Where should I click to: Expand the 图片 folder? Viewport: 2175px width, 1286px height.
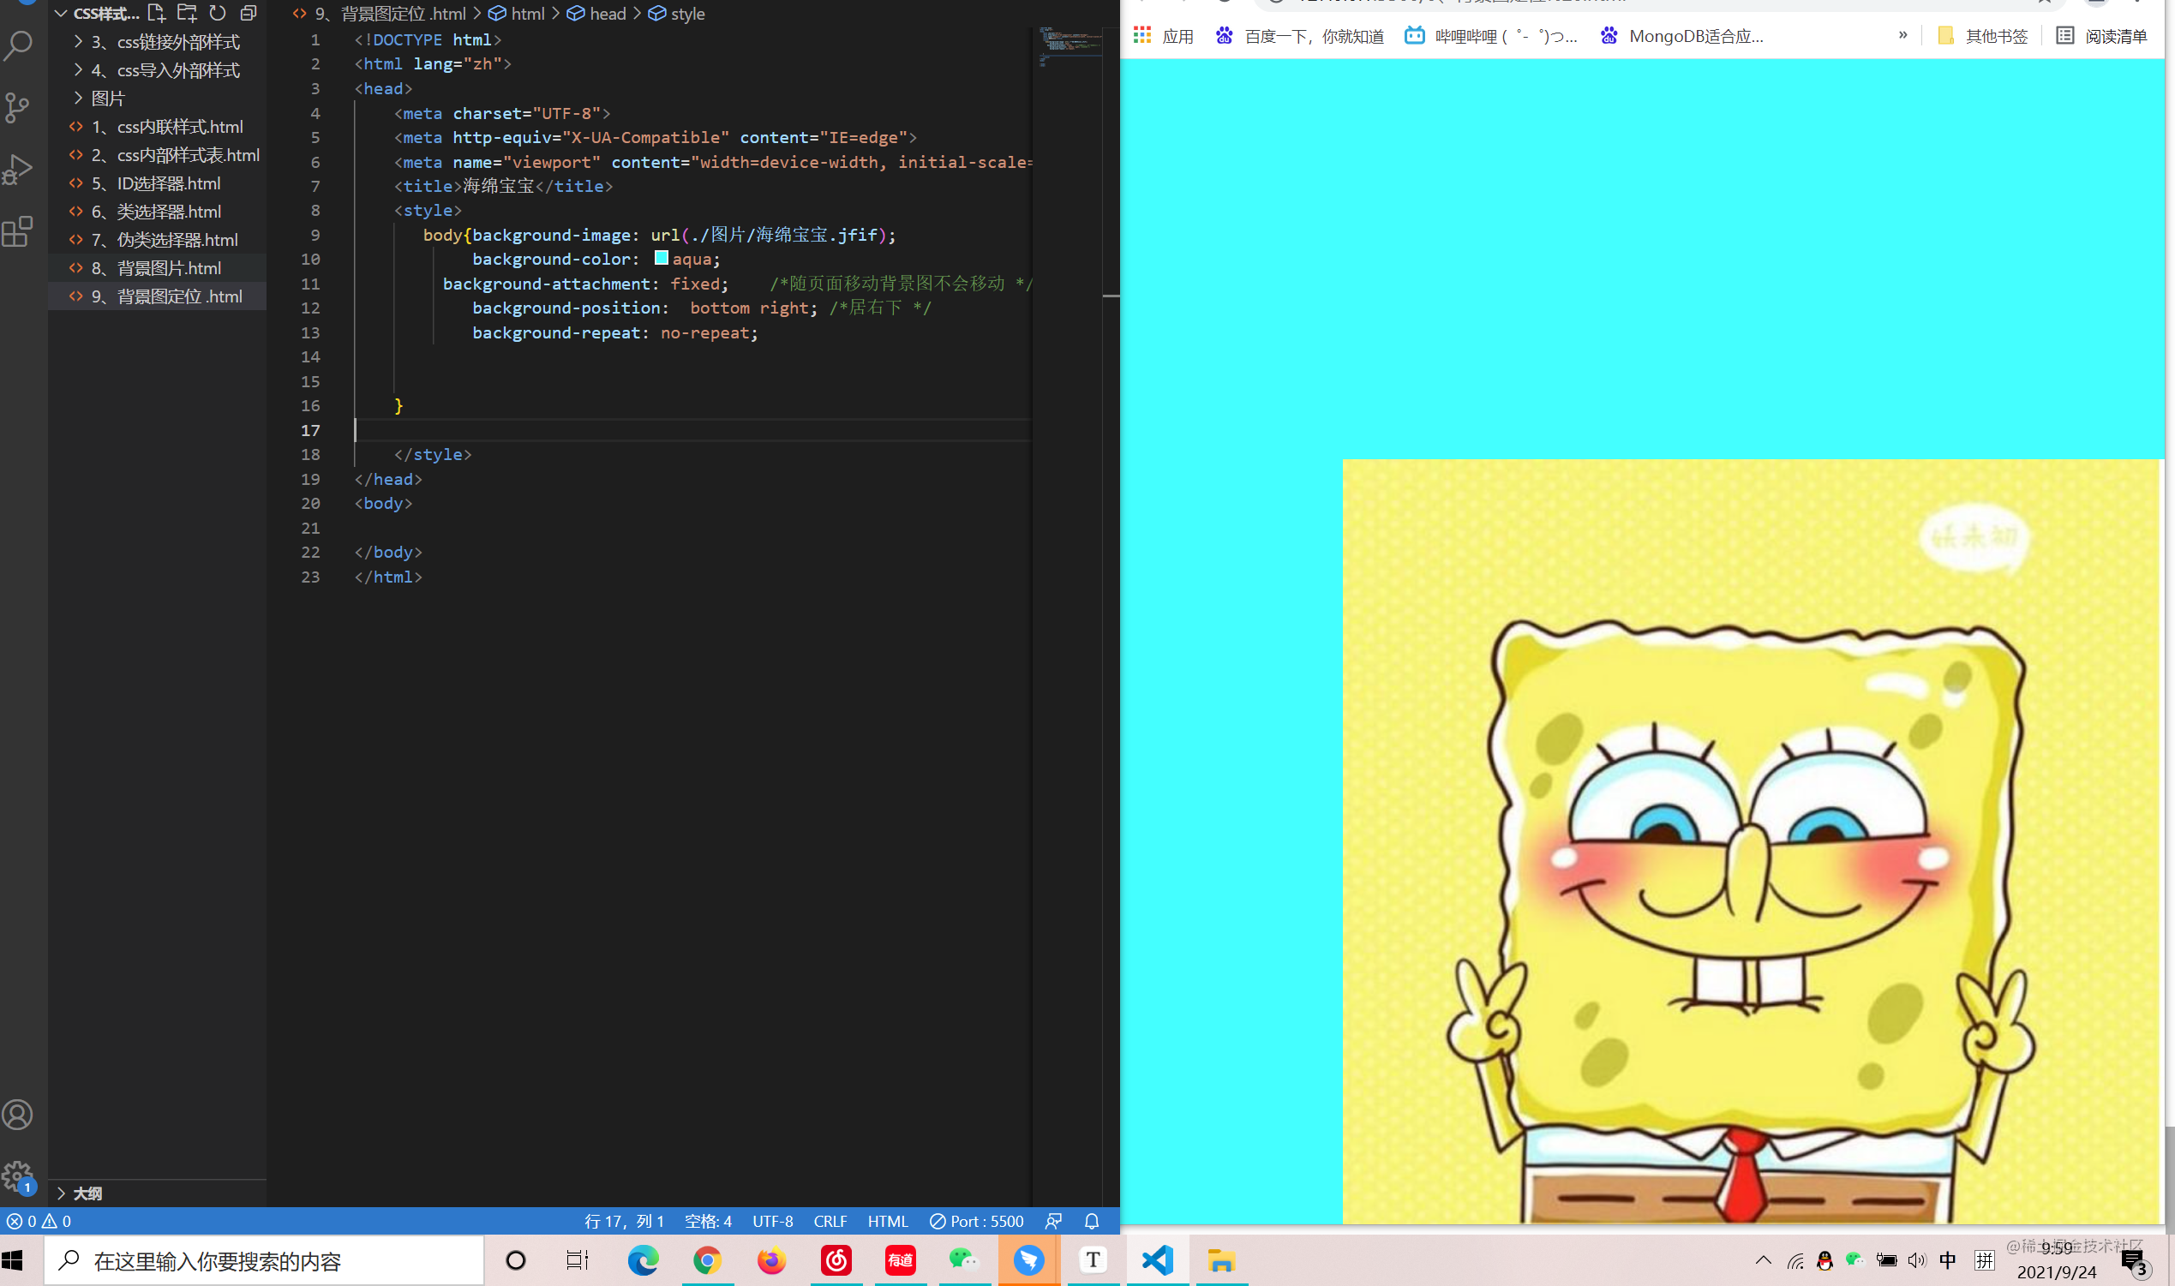click(x=157, y=98)
